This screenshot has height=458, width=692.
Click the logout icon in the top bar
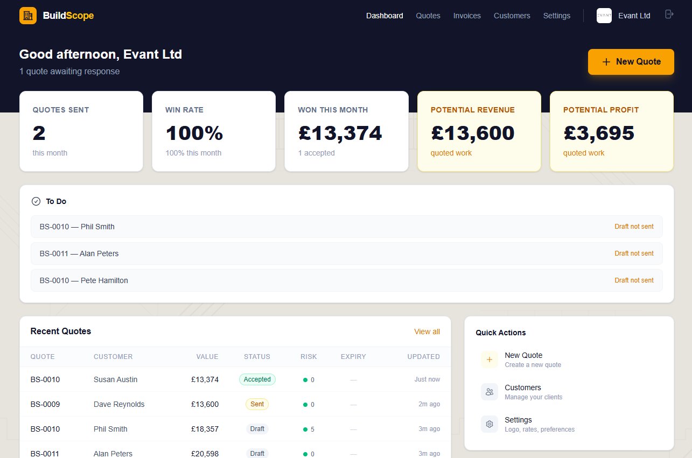(669, 16)
